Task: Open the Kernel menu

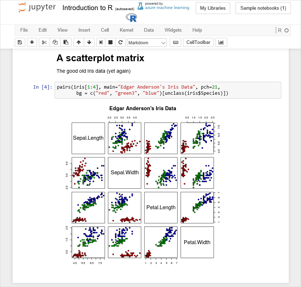Action: click(126, 30)
